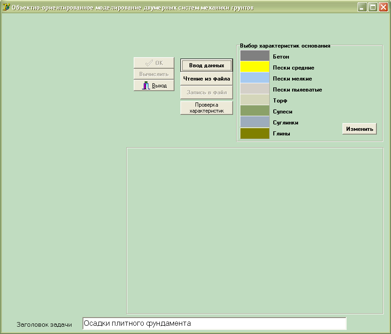
Task: Choose the gray-blue Суглинки swatch
Action: (x=255, y=122)
